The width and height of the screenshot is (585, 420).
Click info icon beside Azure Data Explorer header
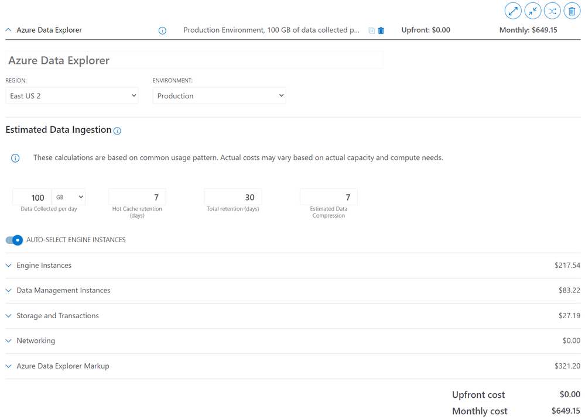click(162, 30)
